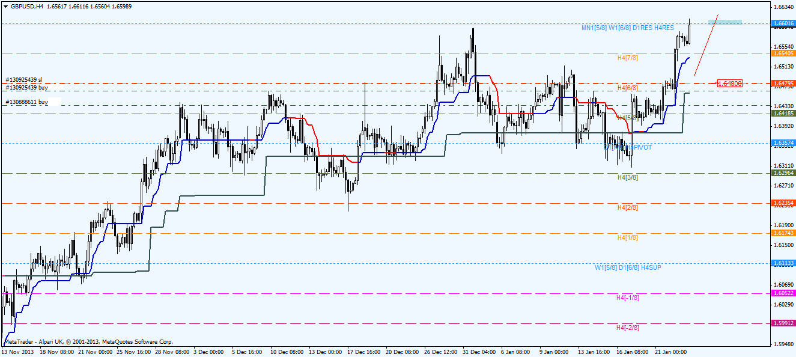Select the H4[-1/8] level label

point(628,297)
